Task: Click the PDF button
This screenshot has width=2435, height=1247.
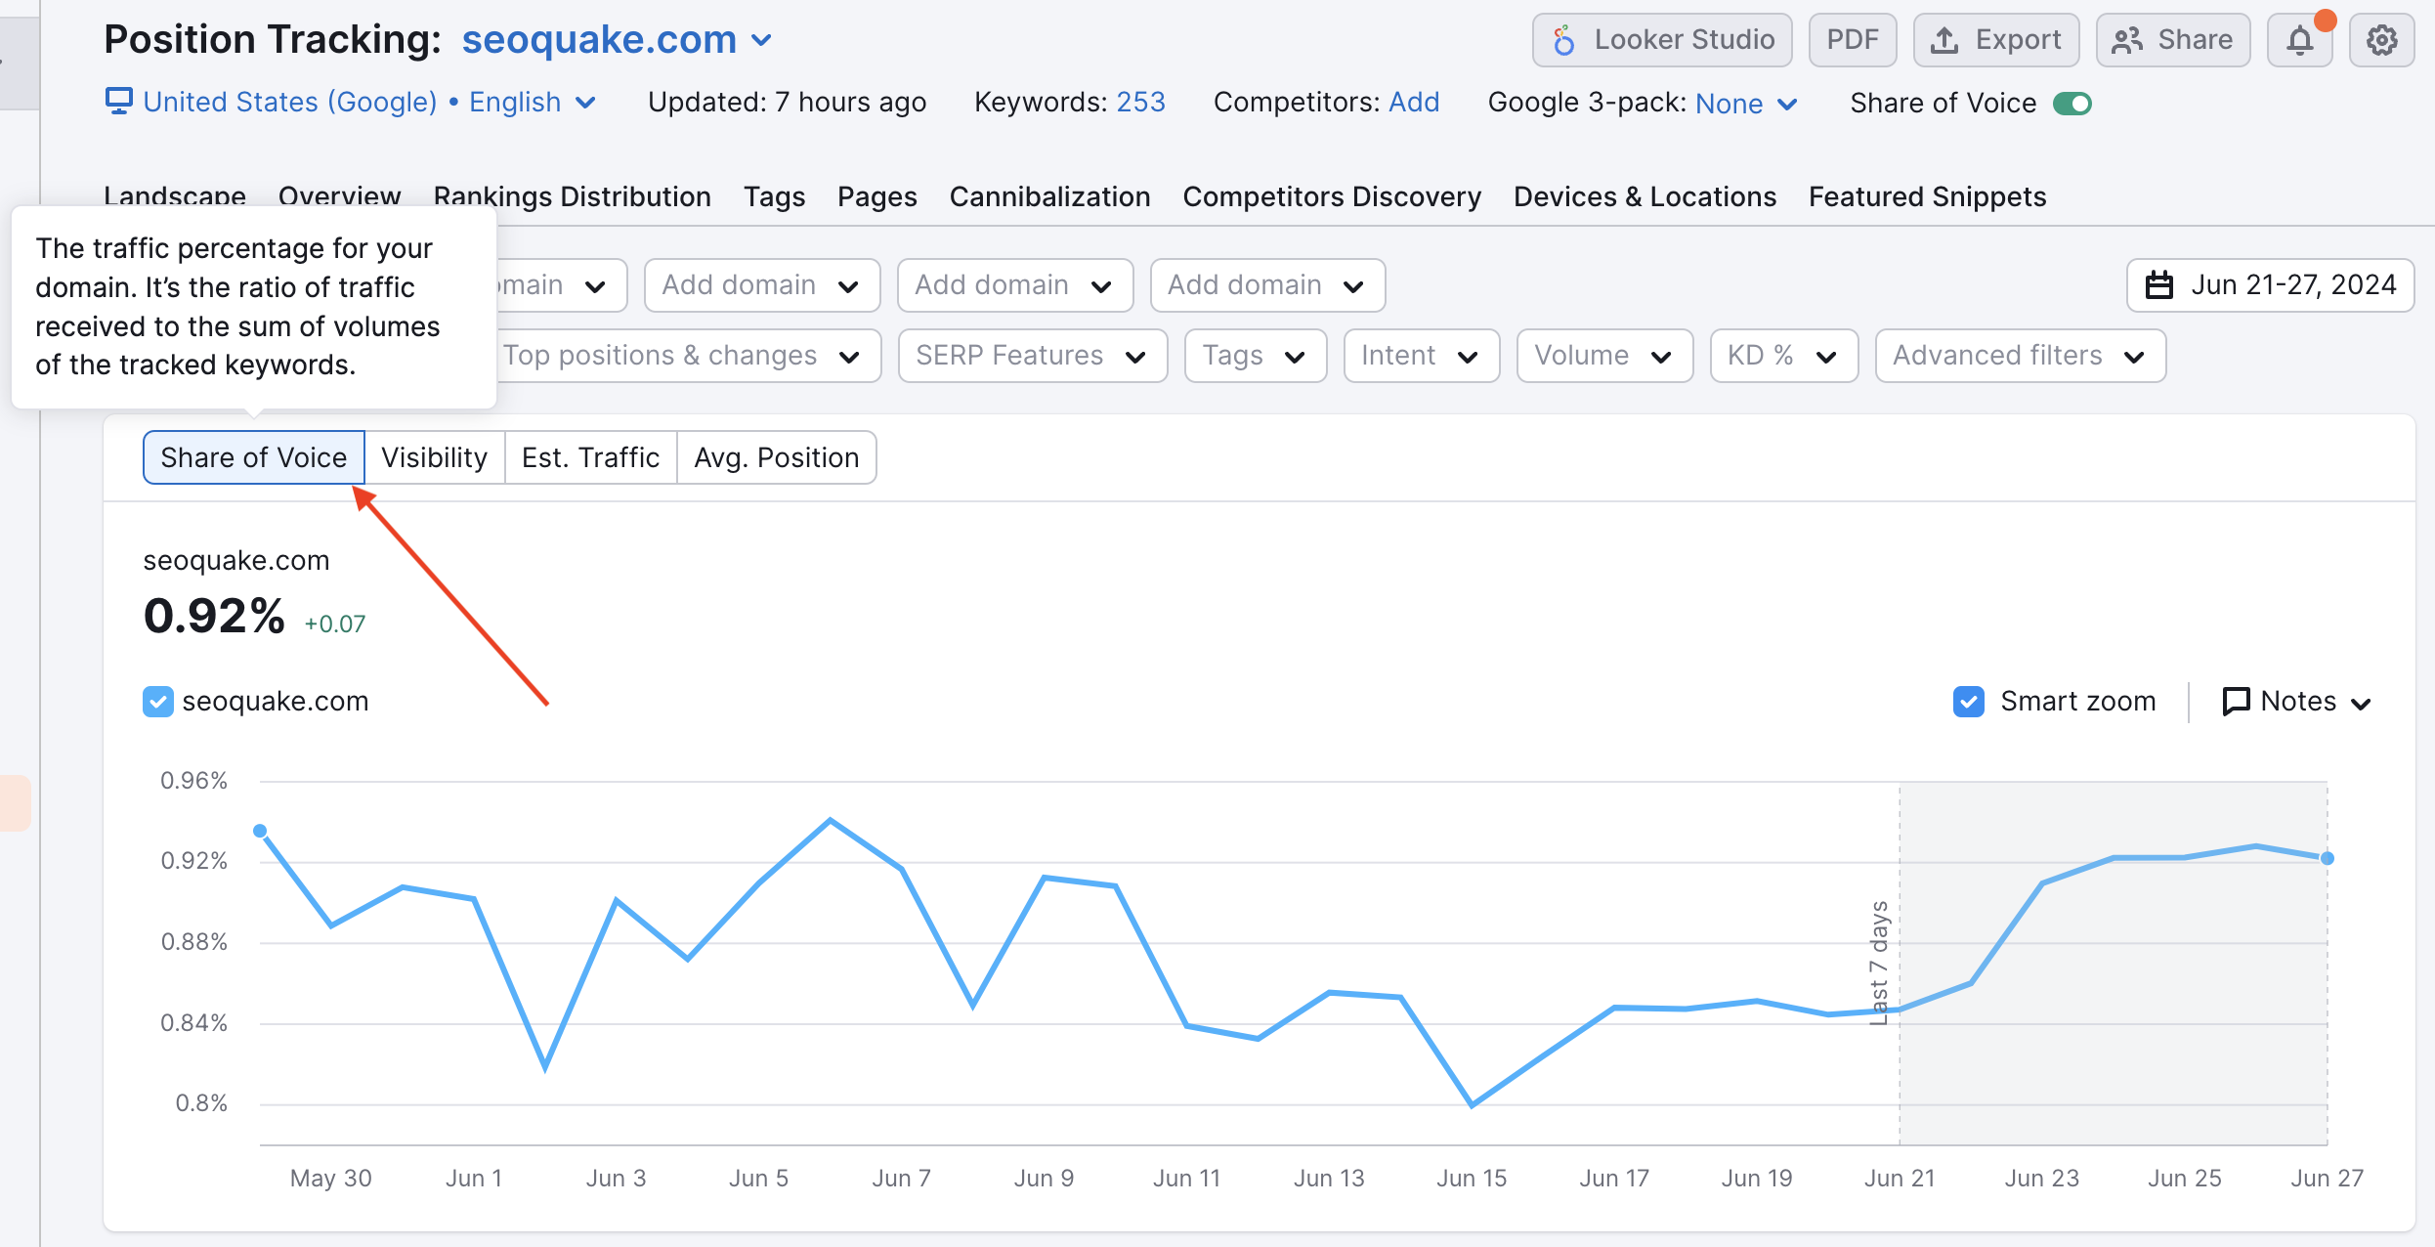Action: (x=1853, y=40)
